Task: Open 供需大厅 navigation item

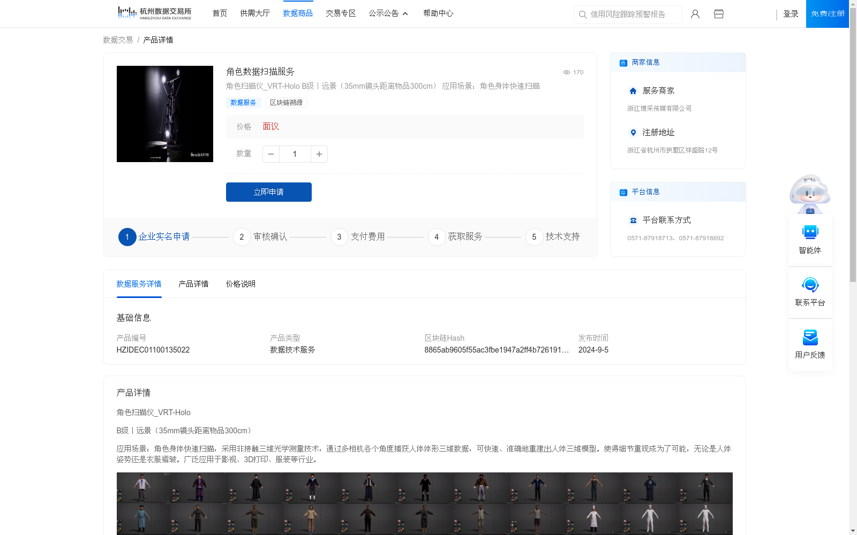Action: tap(255, 13)
